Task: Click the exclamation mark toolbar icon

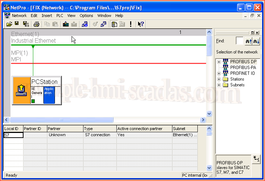Action: [x=131, y=24]
